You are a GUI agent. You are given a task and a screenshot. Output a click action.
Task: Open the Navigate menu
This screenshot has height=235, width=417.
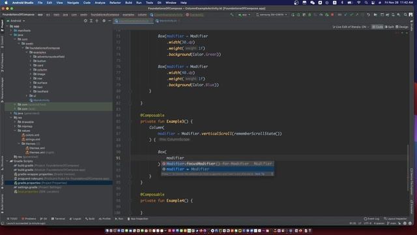click(x=73, y=3)
